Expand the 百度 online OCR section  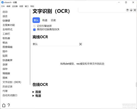(37, 92)
